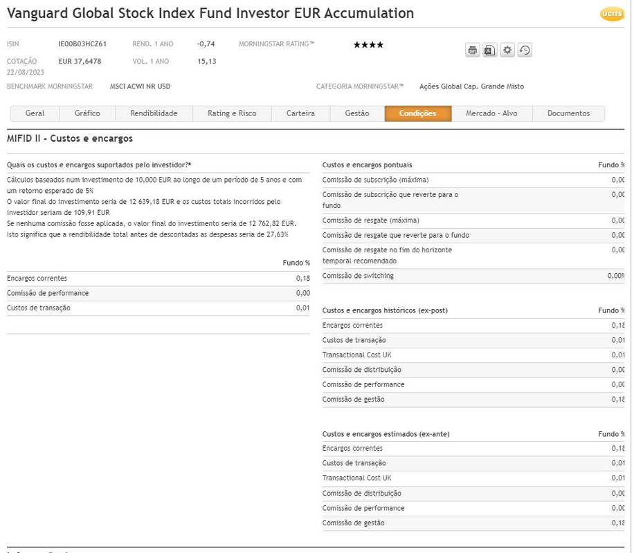Select the Carteira tab
Image resolution: width=634 pixels, height=553 pixels.
point(301,113)
